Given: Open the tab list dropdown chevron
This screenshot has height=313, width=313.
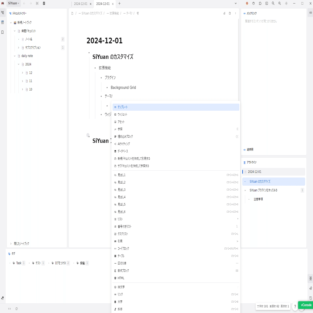Looking at the screenshot, I should 236,3.
